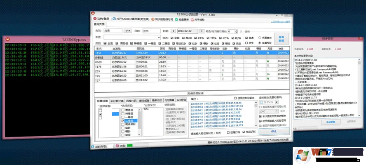Switch to the 抢票设置 tab
The height and width of the screenshot is (165, 366).
pyautogui.click(x=103, y=101)
